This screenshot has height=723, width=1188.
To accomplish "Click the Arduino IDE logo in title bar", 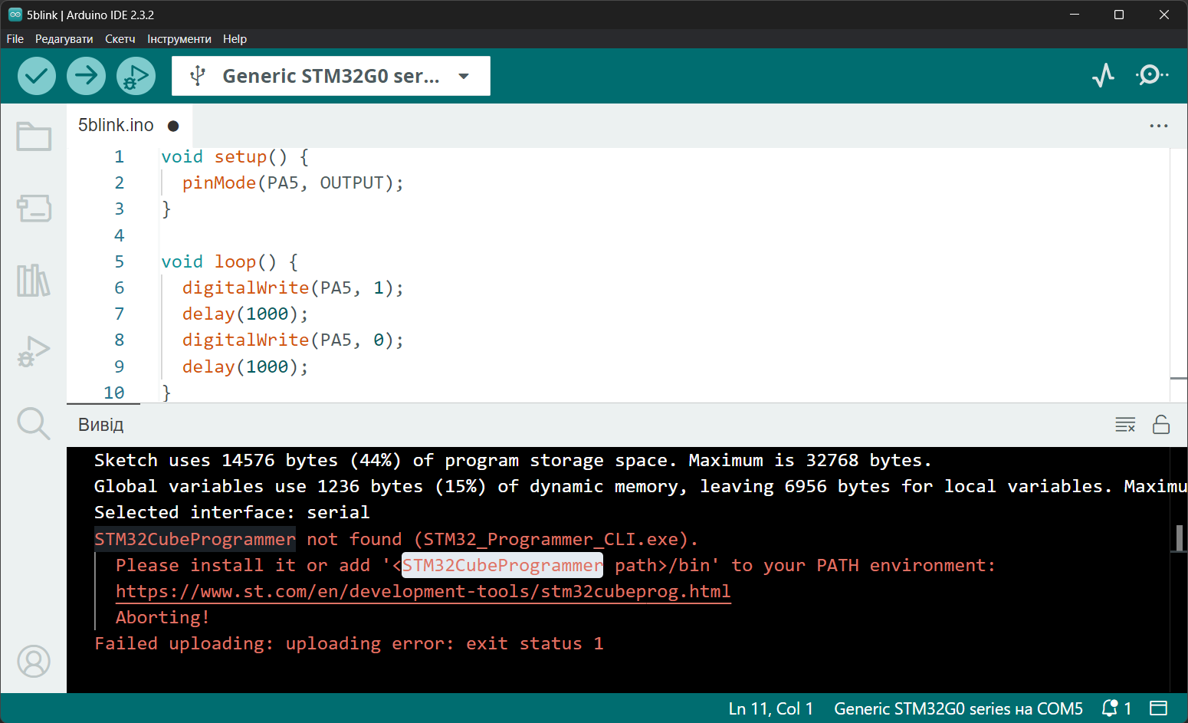I will 15,15.
